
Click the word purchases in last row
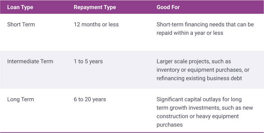(x=170, y=125)
